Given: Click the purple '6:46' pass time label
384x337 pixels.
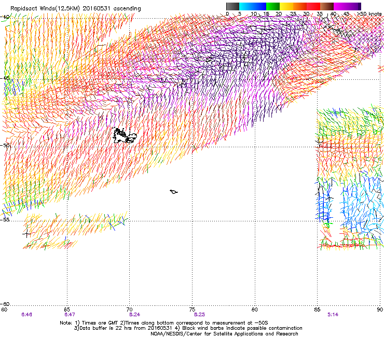Looking at the screenshot, I should click(26, 315).
